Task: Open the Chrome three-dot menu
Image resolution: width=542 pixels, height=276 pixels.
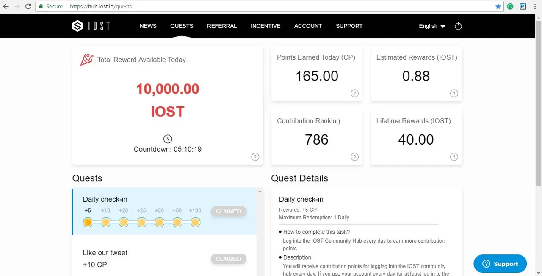Action: 536,7
